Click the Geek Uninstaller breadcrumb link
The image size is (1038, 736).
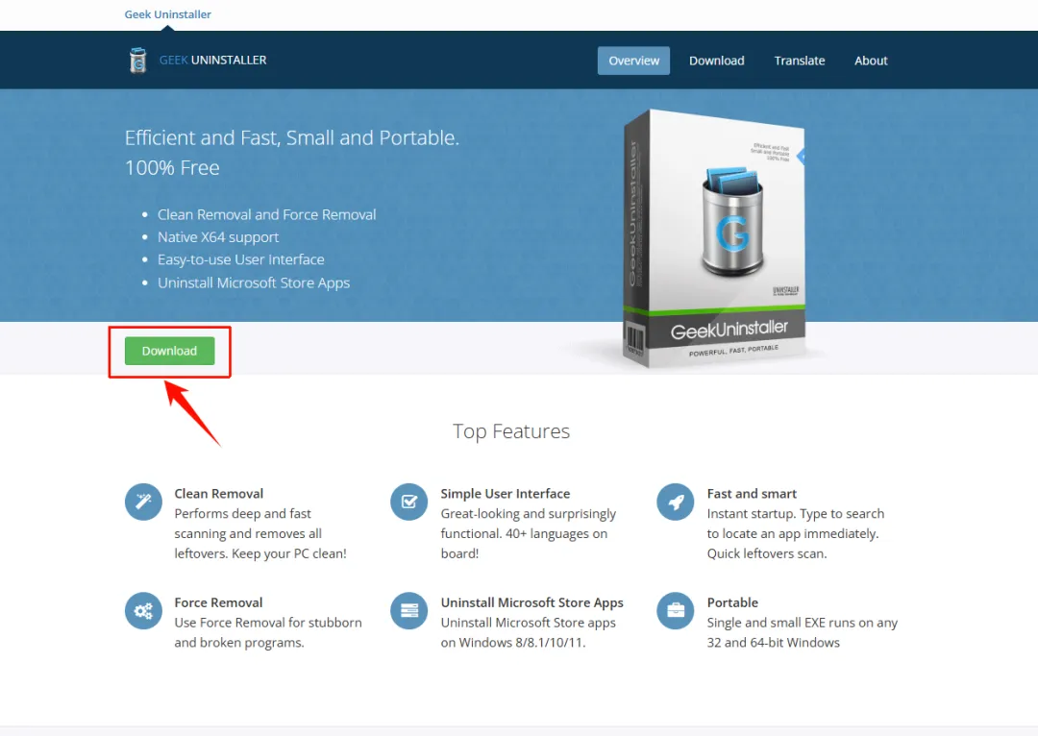click(167, 14)
